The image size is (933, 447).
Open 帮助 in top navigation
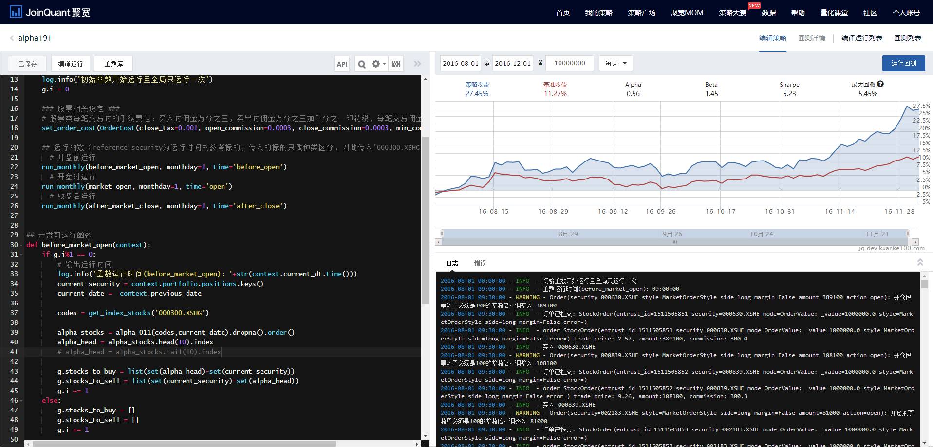pos(798,13)
